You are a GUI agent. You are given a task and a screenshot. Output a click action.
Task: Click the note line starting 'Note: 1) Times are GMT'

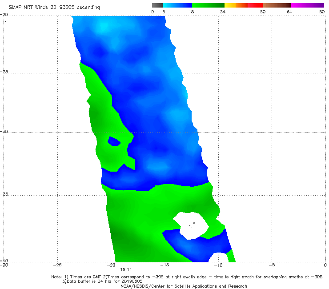point(187,277)
